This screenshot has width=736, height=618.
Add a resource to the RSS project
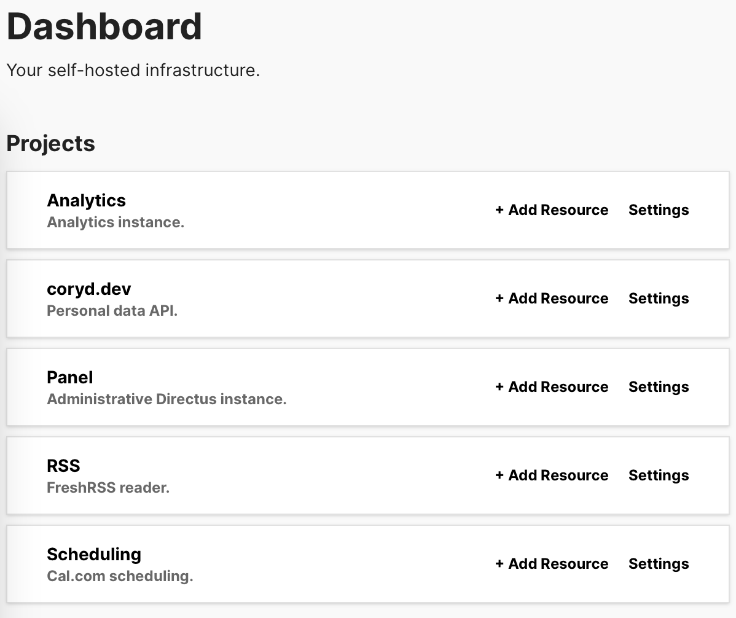(551, 475)
